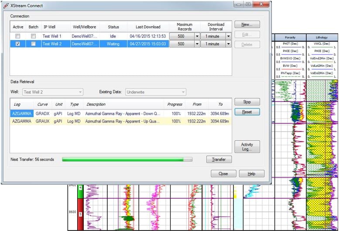Click the Type column header
Image resolution: width=339 pixels, height=231 pixels.
click(74, 104)
